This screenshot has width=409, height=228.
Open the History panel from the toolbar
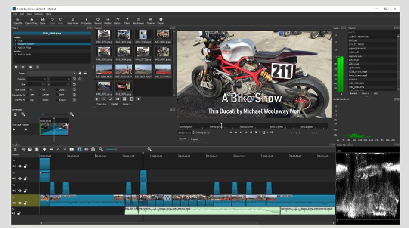click(x=118, y=21)
